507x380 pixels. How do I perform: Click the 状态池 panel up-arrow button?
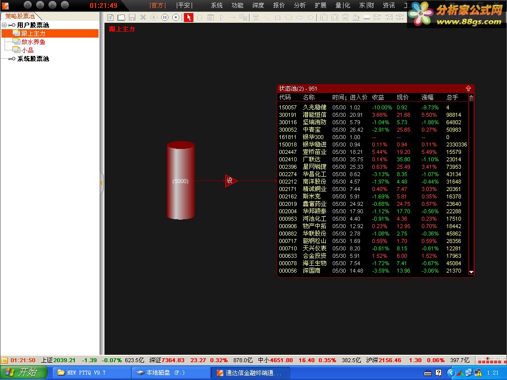point(468,88)
